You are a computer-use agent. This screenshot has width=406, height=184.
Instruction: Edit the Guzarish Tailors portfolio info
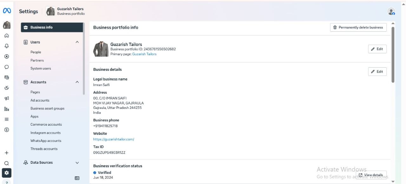click(x=377, y=49)
